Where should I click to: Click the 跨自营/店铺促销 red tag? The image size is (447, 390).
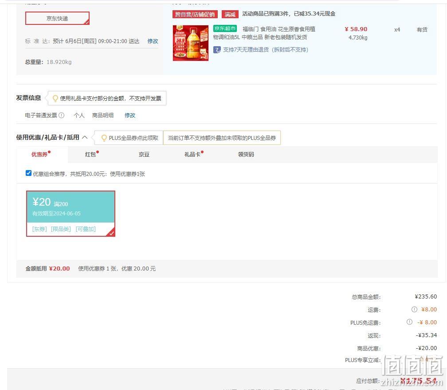(195, 14)
